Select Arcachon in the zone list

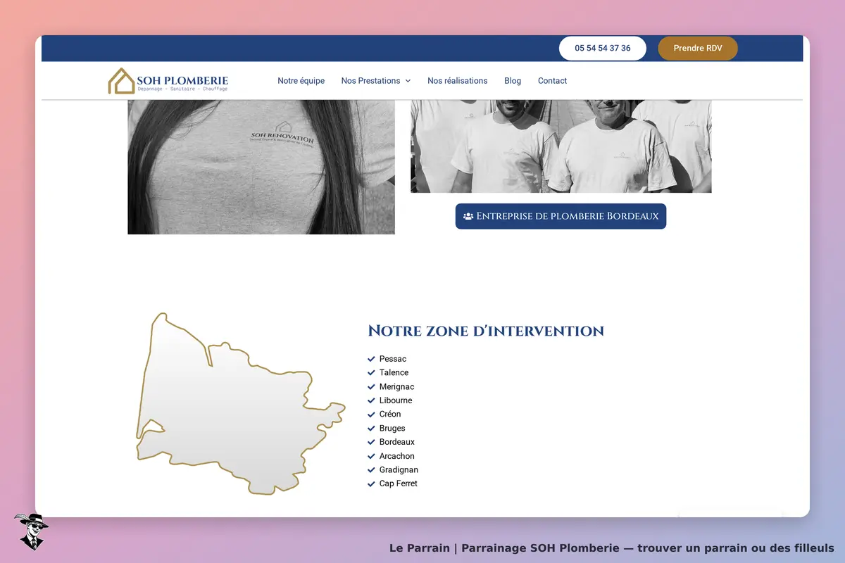[x=397, y=456]
